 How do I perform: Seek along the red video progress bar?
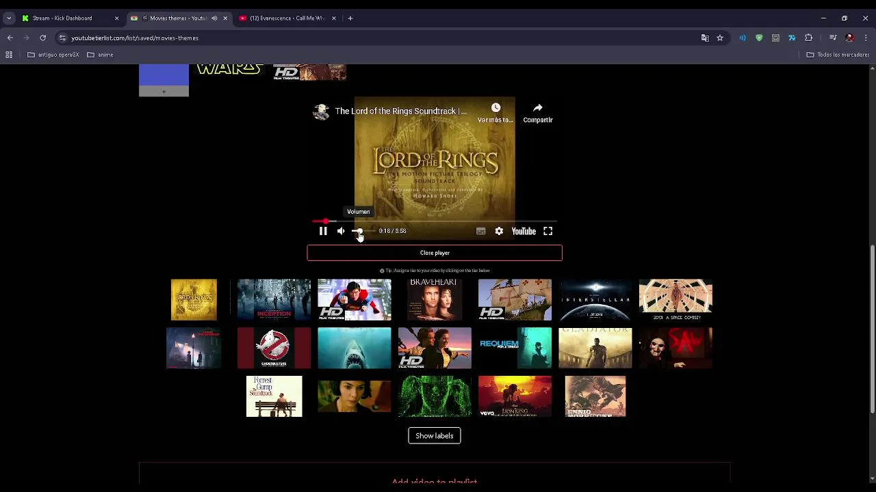(x=435, y=221)
